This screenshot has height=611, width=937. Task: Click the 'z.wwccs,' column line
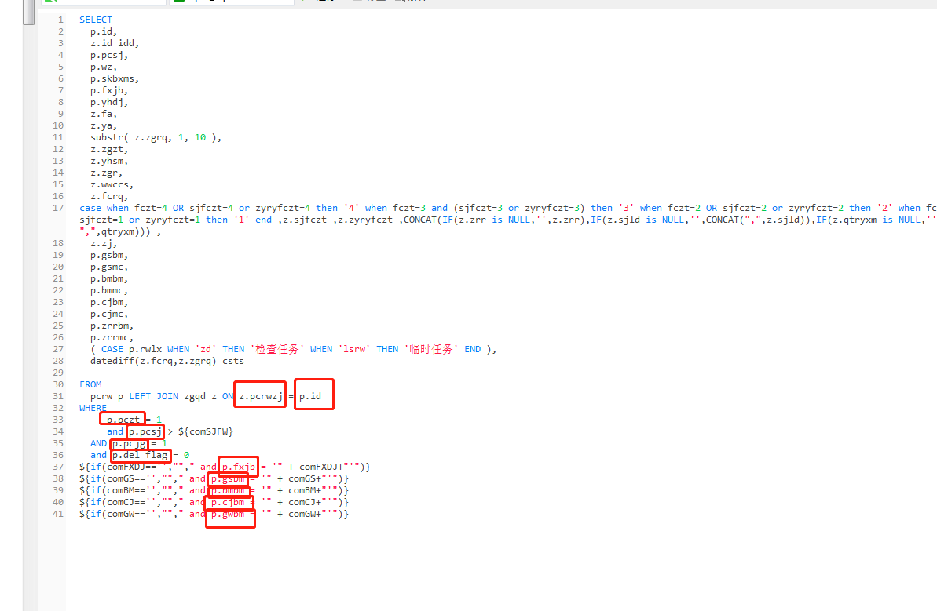(x=112, y=184)
